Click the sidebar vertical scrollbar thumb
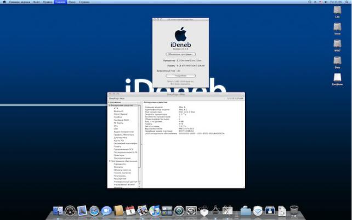The image size is (352, 220). [139, 137]
